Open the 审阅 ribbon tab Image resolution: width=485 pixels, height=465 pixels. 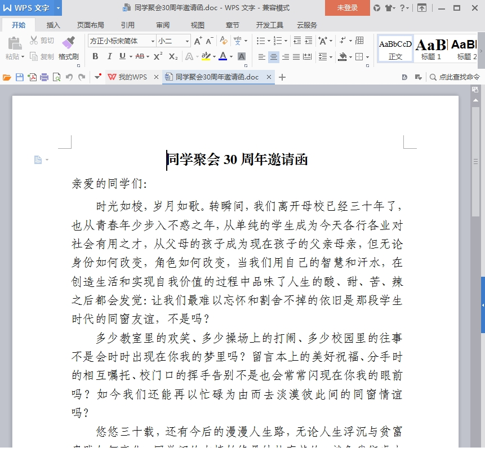163,25
